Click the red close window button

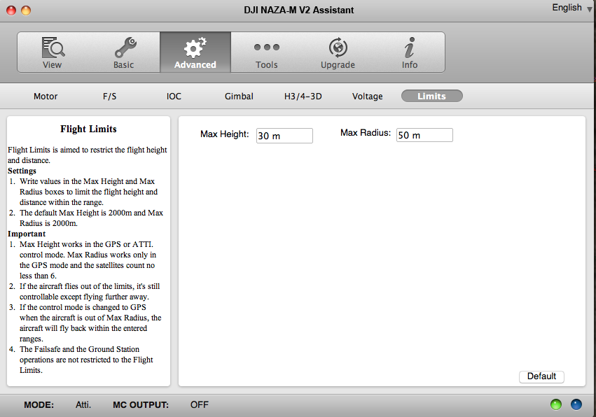click(12, 10)
